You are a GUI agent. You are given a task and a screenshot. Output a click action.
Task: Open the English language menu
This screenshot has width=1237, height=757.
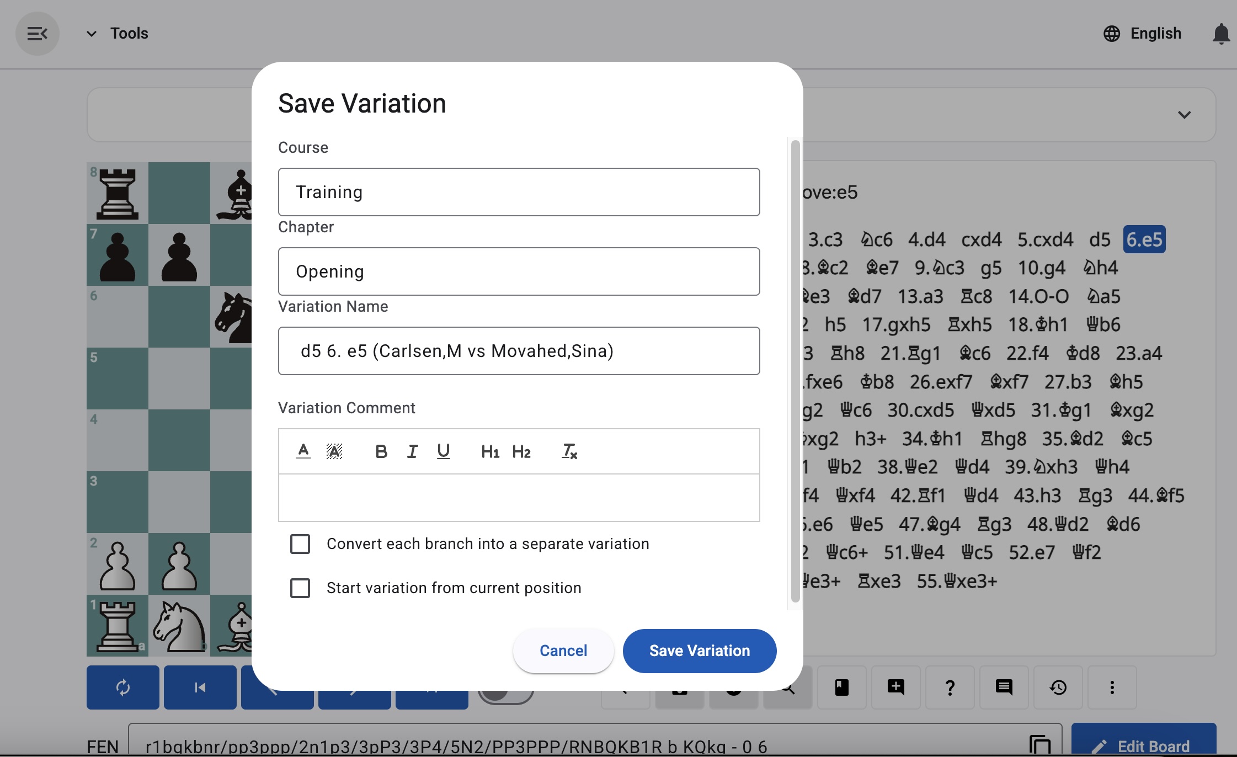pos(1142,33)
